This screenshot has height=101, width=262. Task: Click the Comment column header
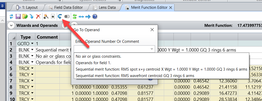pos(47,37)
